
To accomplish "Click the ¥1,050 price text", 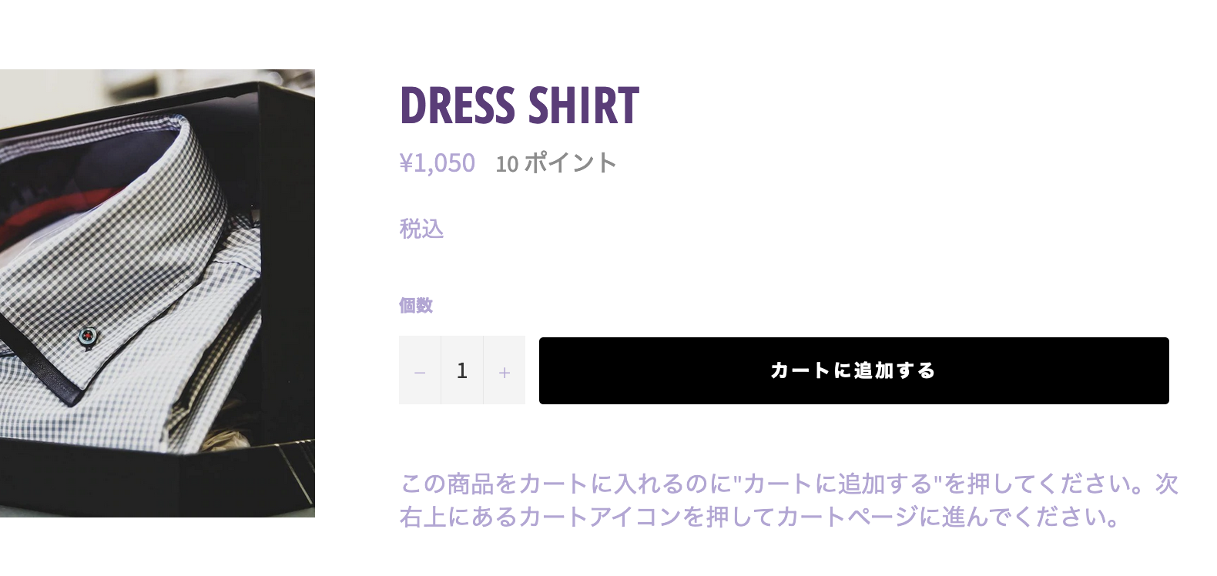I will click(x=437, y=163).
